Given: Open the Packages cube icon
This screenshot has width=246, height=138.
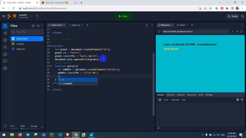Looking at the screenshot, I should [x=5, y=40].
